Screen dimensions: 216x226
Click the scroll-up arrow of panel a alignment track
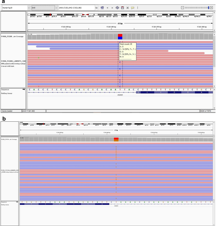[214, 35]
